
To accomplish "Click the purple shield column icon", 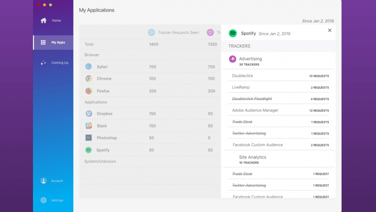I will 210,32.
